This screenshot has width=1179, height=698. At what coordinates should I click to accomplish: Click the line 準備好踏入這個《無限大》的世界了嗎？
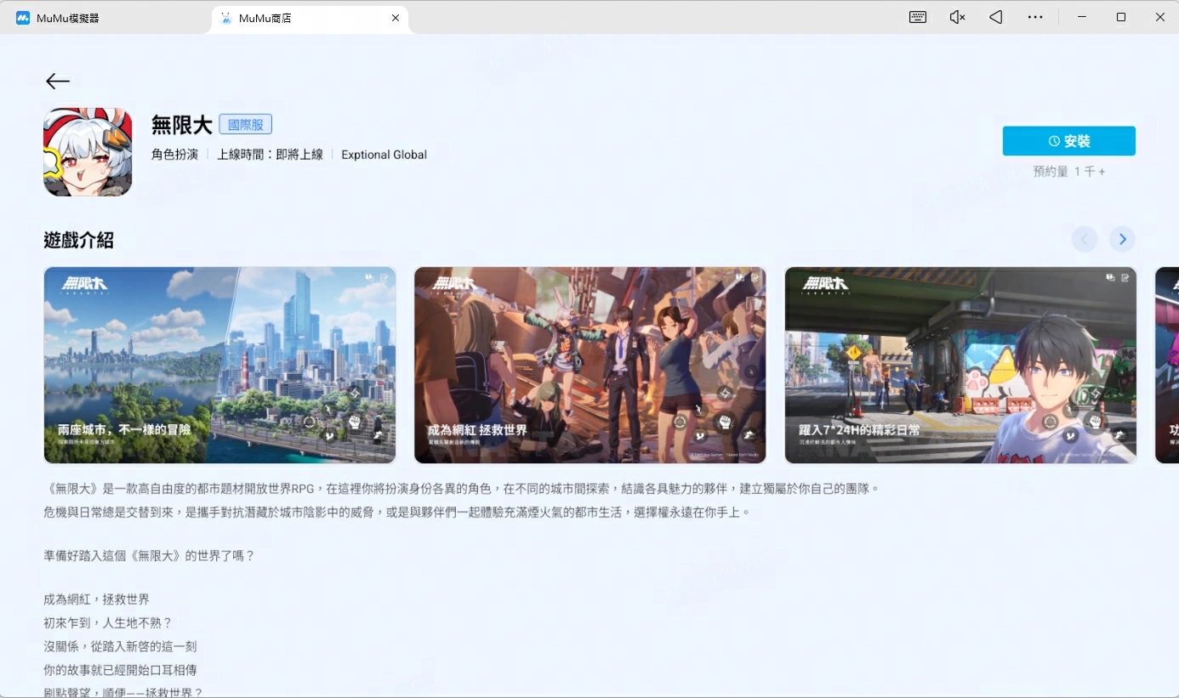(x=149, y=556)
